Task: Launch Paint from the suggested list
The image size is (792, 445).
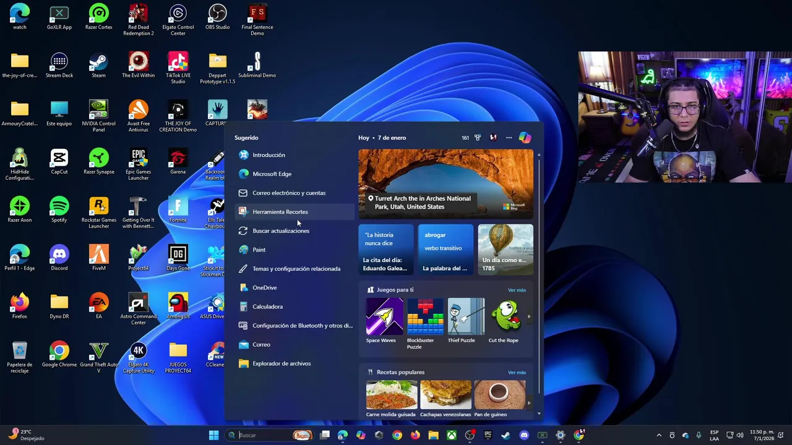Action: pos(295,250)
